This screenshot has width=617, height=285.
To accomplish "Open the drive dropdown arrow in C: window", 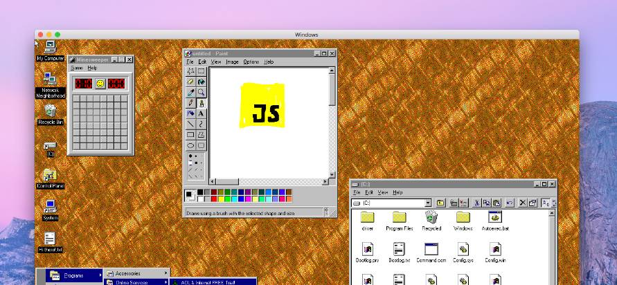I will tap(428, 203).
